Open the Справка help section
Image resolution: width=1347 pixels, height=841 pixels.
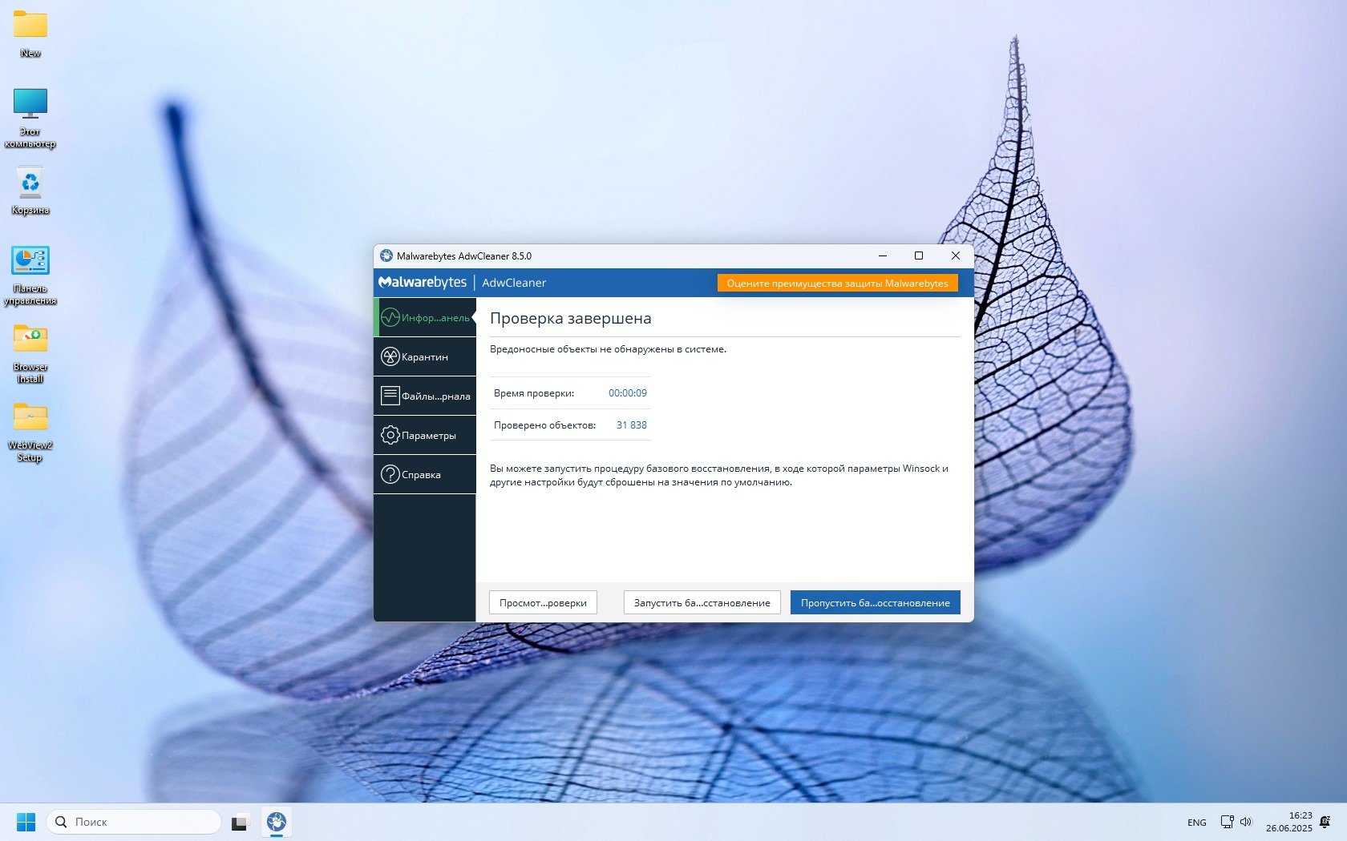(x=425, y=475)
